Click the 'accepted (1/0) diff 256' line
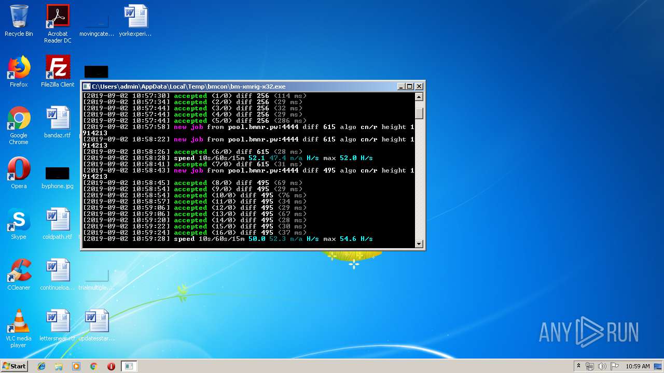The width and height of the screenshot is (664, 373). tap(195, 96)
